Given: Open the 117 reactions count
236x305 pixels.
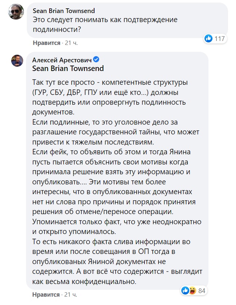Looking at the screenshot, I should (220, 38).
